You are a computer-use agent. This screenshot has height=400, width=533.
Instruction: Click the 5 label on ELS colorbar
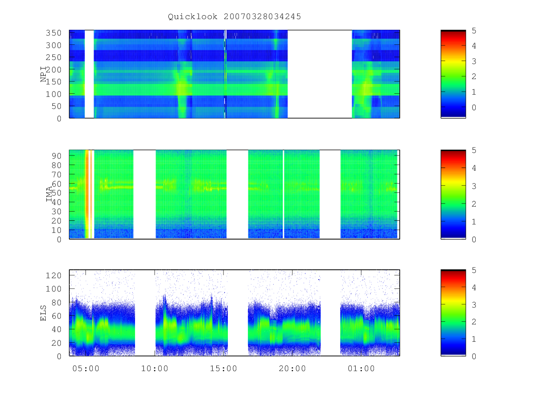pyautogui.click(x=474, y=270)
